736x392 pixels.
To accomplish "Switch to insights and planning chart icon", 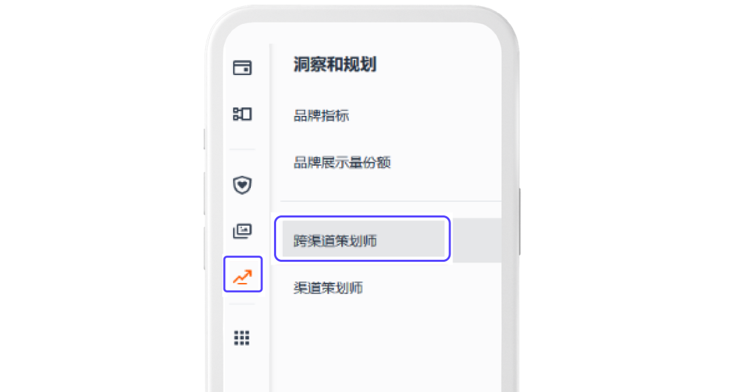I will pos(243,276).
